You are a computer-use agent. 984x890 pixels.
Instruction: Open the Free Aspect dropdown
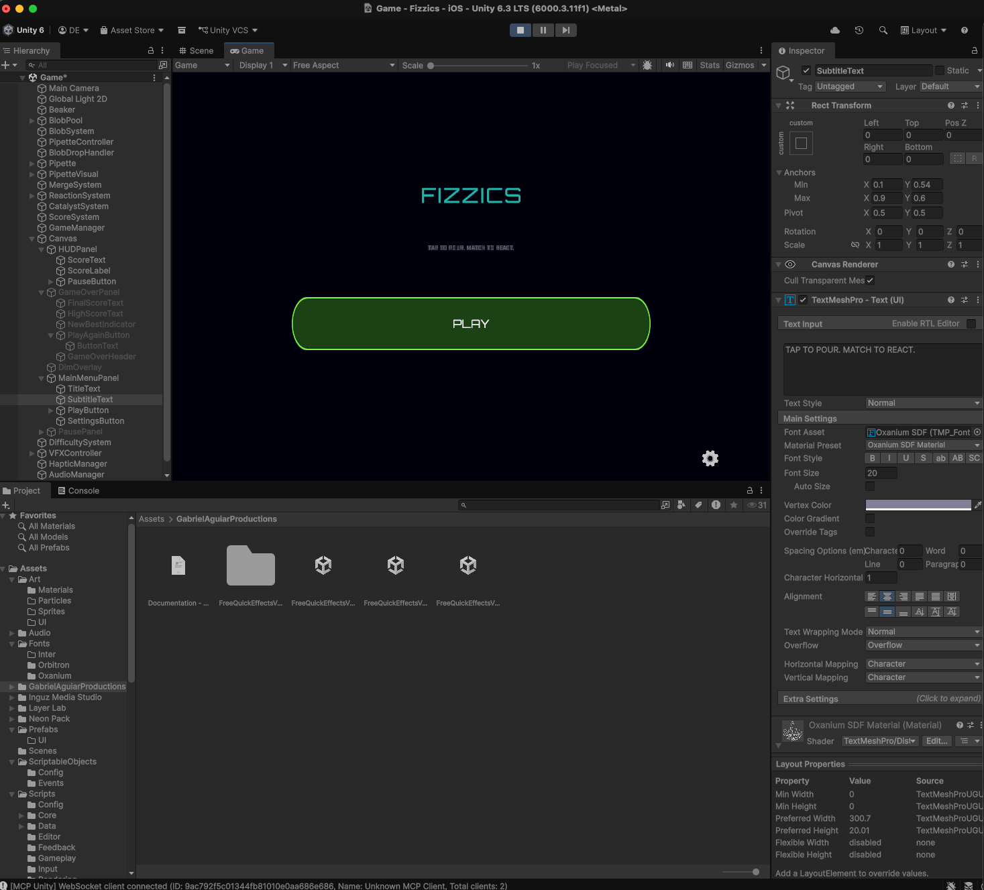[343, 64]
